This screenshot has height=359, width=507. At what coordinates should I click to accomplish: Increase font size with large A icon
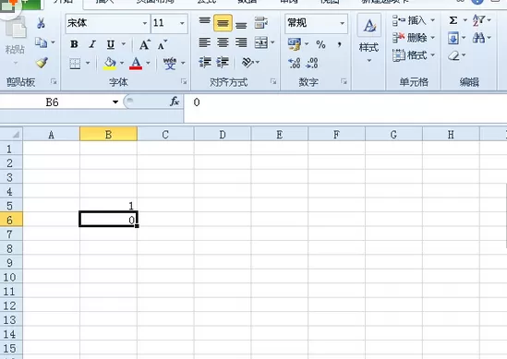[145, 44]
